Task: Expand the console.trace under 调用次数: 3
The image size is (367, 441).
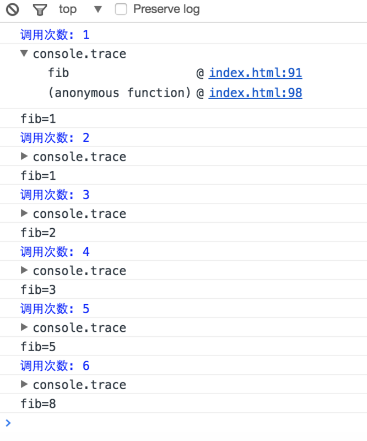Action: [24, 213]
